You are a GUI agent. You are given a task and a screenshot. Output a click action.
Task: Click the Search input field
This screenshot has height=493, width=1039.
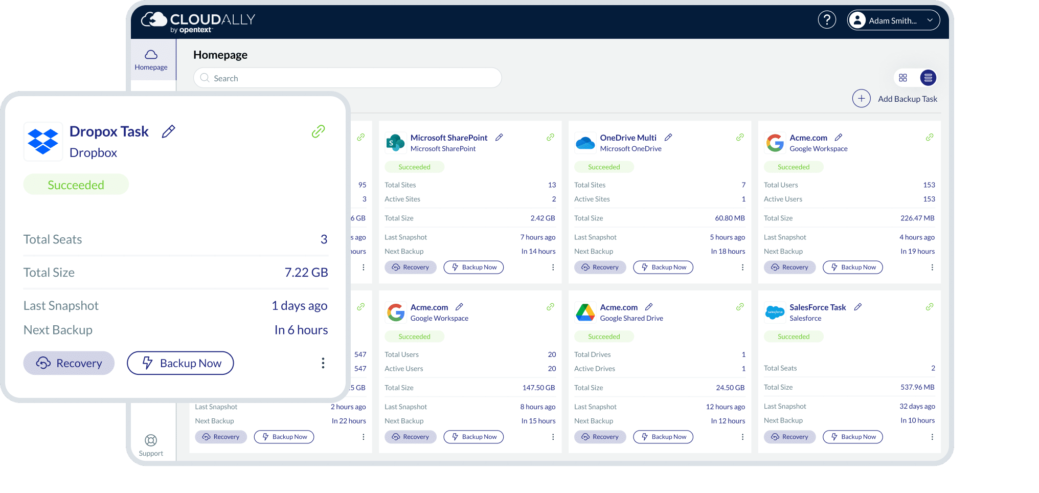pyautogui.click(x=348, y=78)
